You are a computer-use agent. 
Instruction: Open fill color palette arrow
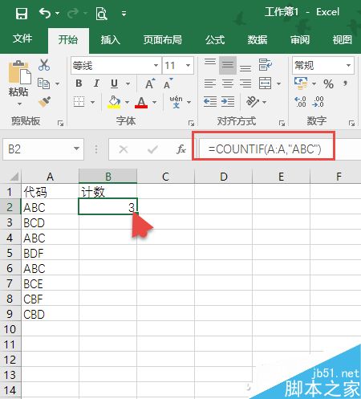[x=127, y=102]
